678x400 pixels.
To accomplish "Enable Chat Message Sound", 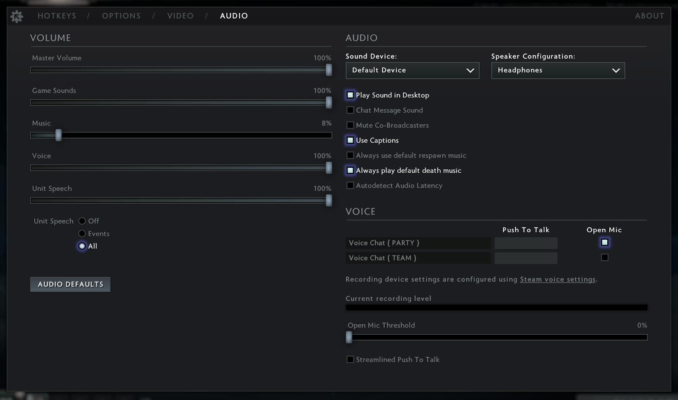I will (x=350, y=110).
